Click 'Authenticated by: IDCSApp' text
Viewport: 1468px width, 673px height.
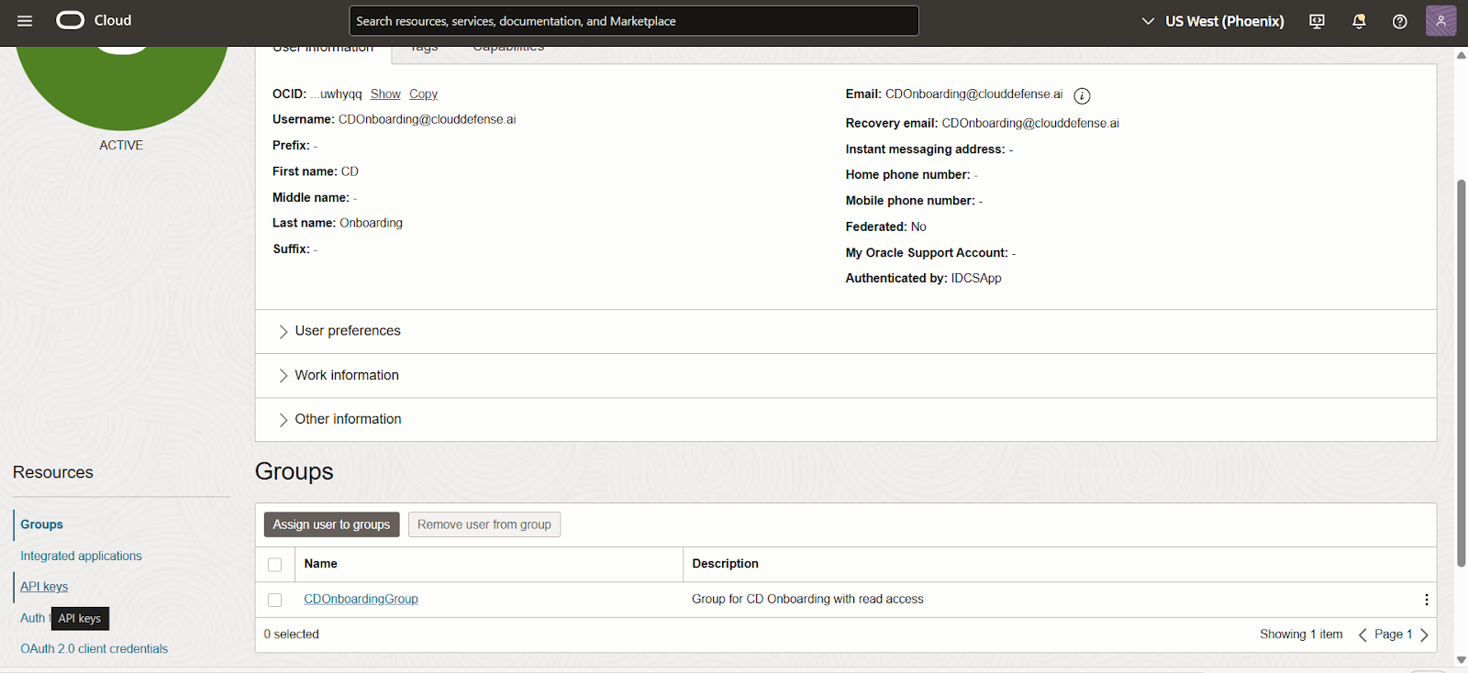[x=923, y=278]
